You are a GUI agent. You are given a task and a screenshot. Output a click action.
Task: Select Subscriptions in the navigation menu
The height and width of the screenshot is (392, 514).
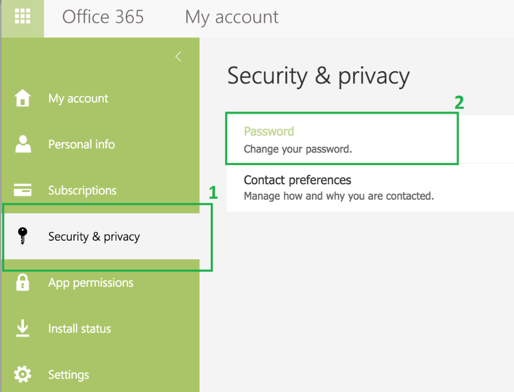tap(82, 190)
